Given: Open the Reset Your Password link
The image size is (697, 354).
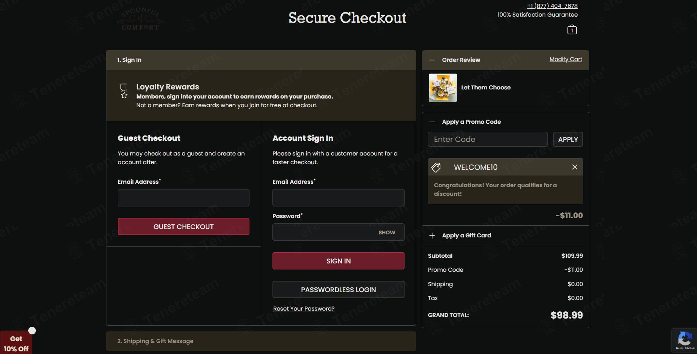Looking at the screenshot, I should pos(304,309).
